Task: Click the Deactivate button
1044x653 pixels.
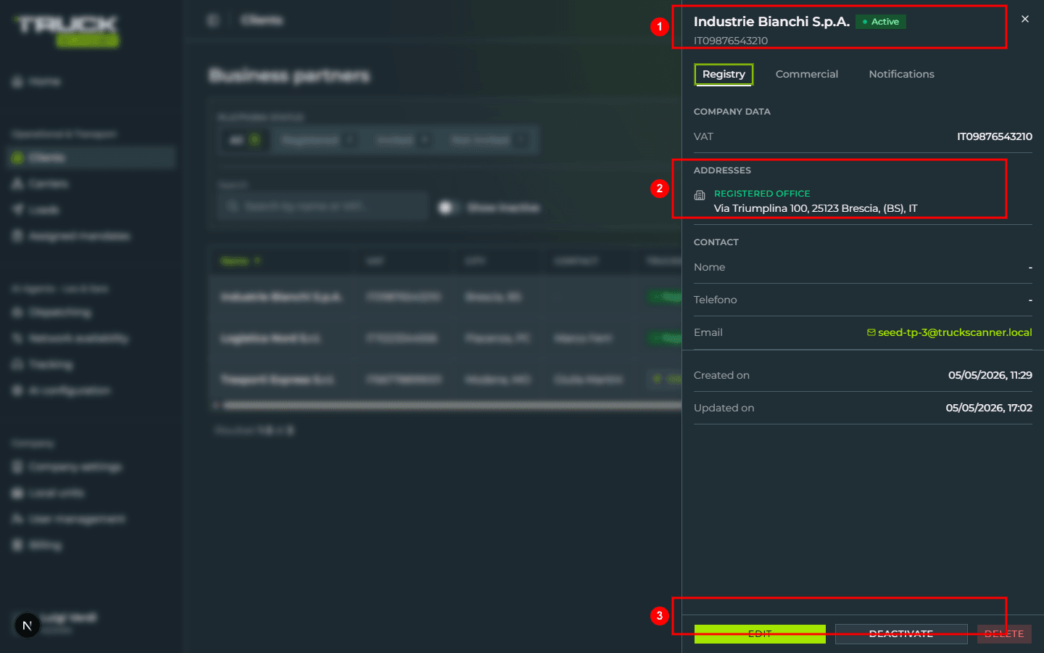Action: (901, 633)
